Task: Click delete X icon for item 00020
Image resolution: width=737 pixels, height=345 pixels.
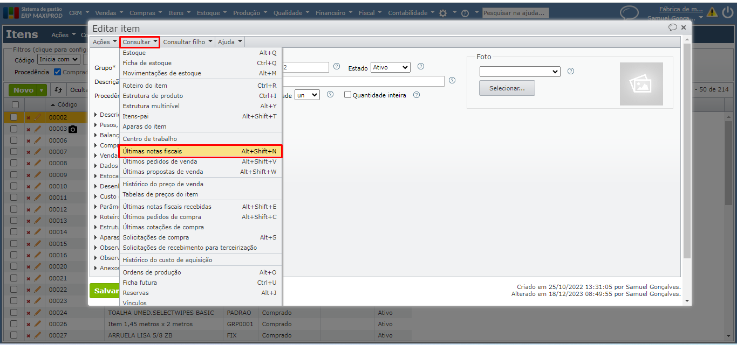Action: 29,267
